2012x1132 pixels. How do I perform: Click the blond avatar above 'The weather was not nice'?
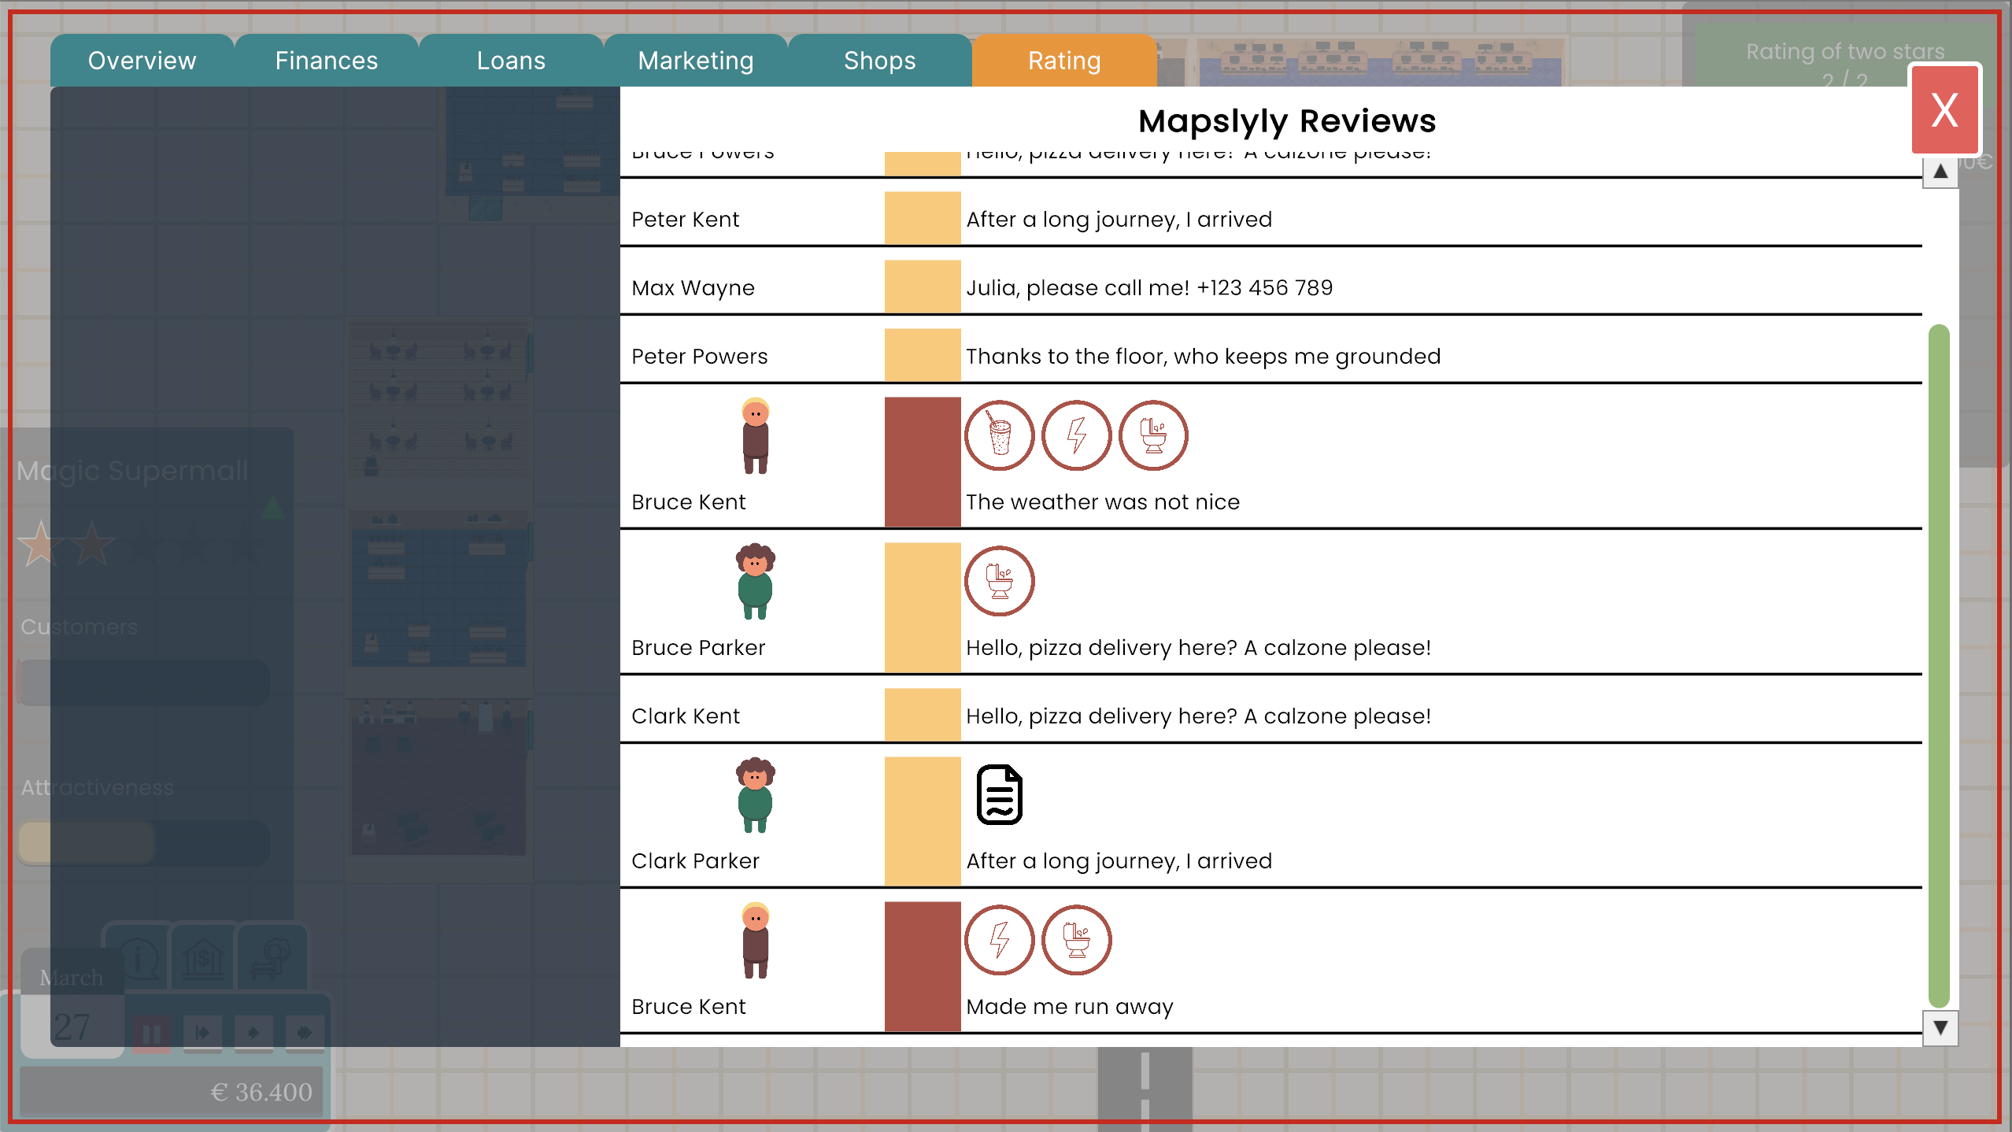point(755,435)
